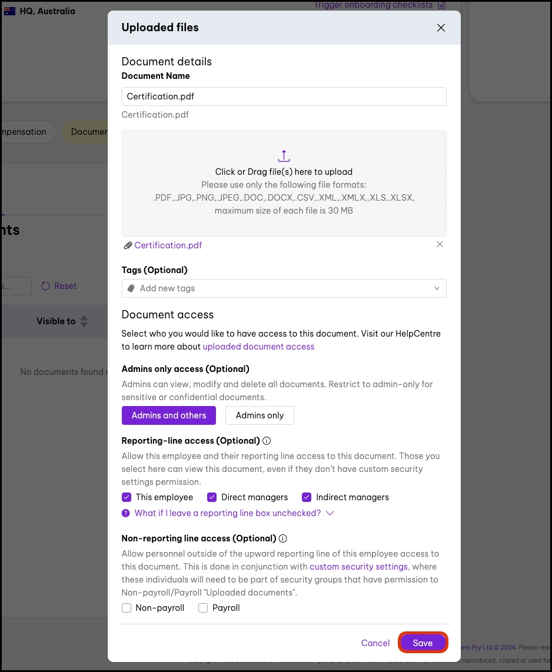Click the upload arrow icon
Viewport: 552px width, 672px height.
(284, 156)
